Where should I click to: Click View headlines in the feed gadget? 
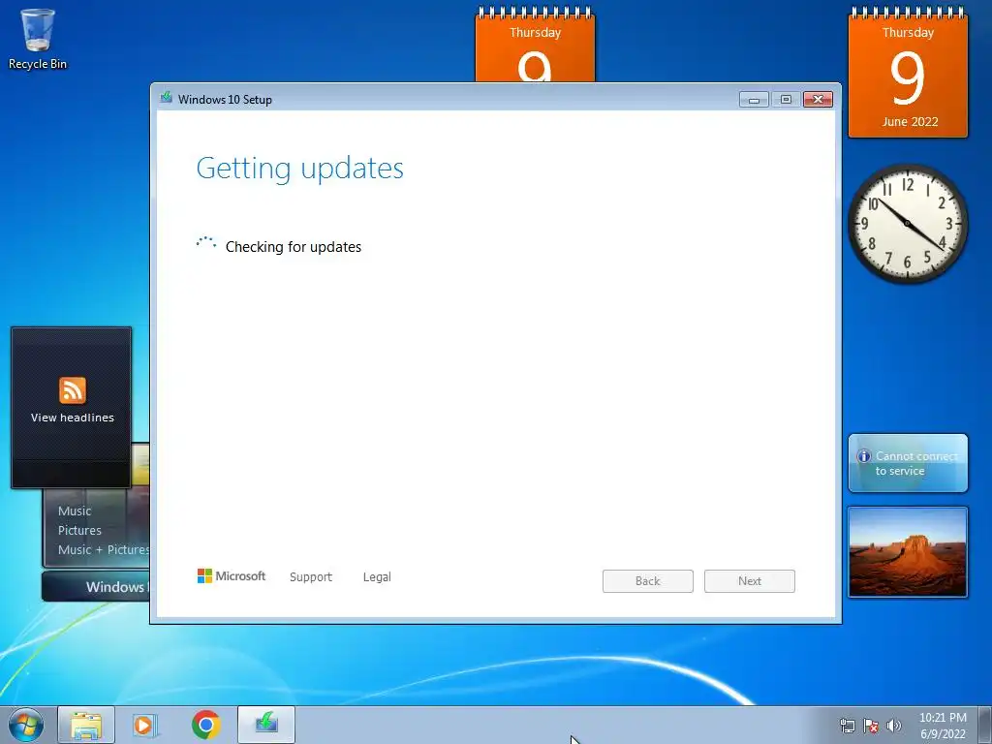pos(72,418)
